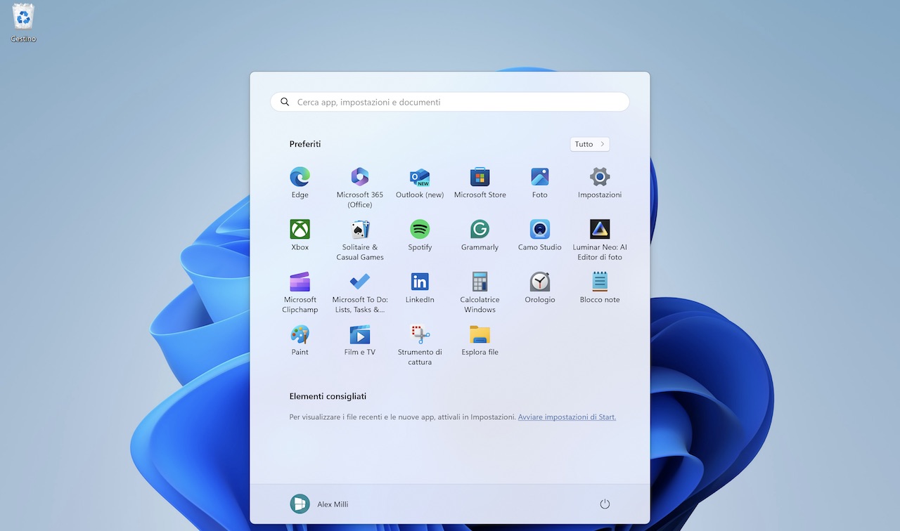This screenshot has height=531, width=900.
Task: Focus the Cerca app search field
Action: (x=450, y=102)
